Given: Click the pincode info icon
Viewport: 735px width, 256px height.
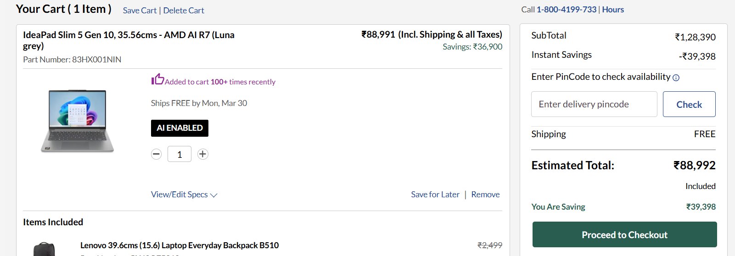Looking at the screenshot, I should [676, 78].
